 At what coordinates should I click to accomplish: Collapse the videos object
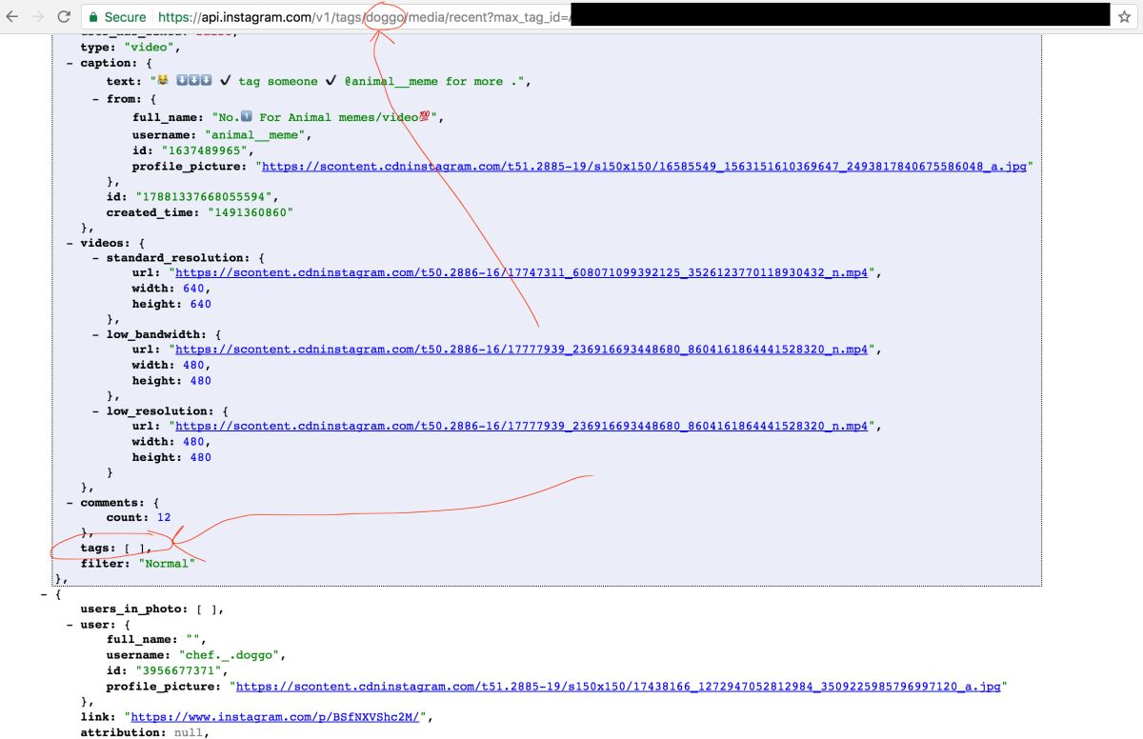70,243
